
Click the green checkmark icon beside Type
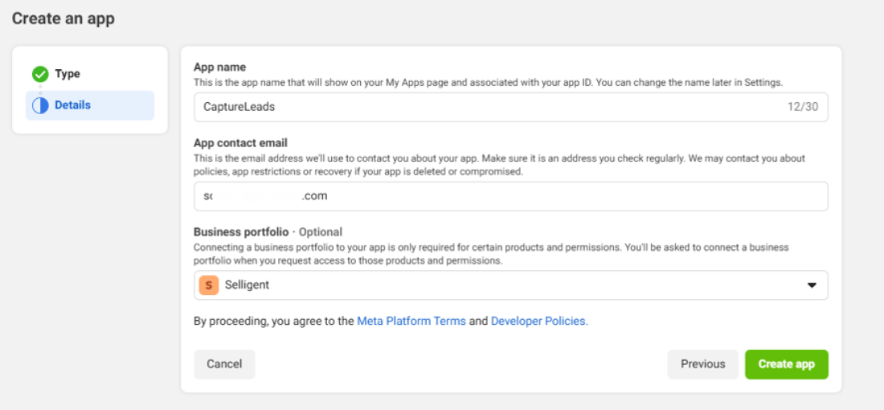coord(40,74)
